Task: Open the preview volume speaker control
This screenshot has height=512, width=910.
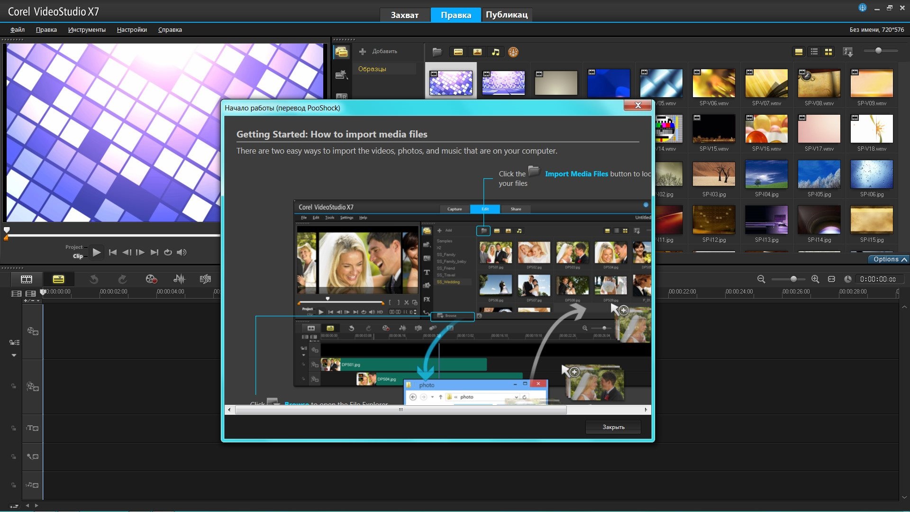Action: 182,252
